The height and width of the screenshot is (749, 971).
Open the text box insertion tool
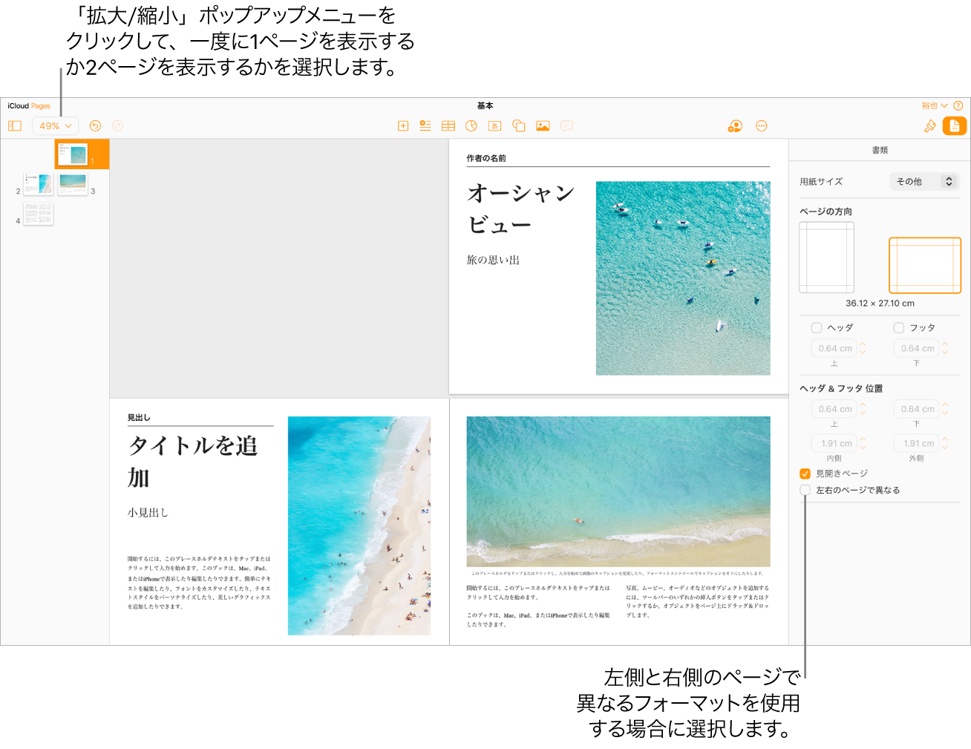tap(494, 125)
